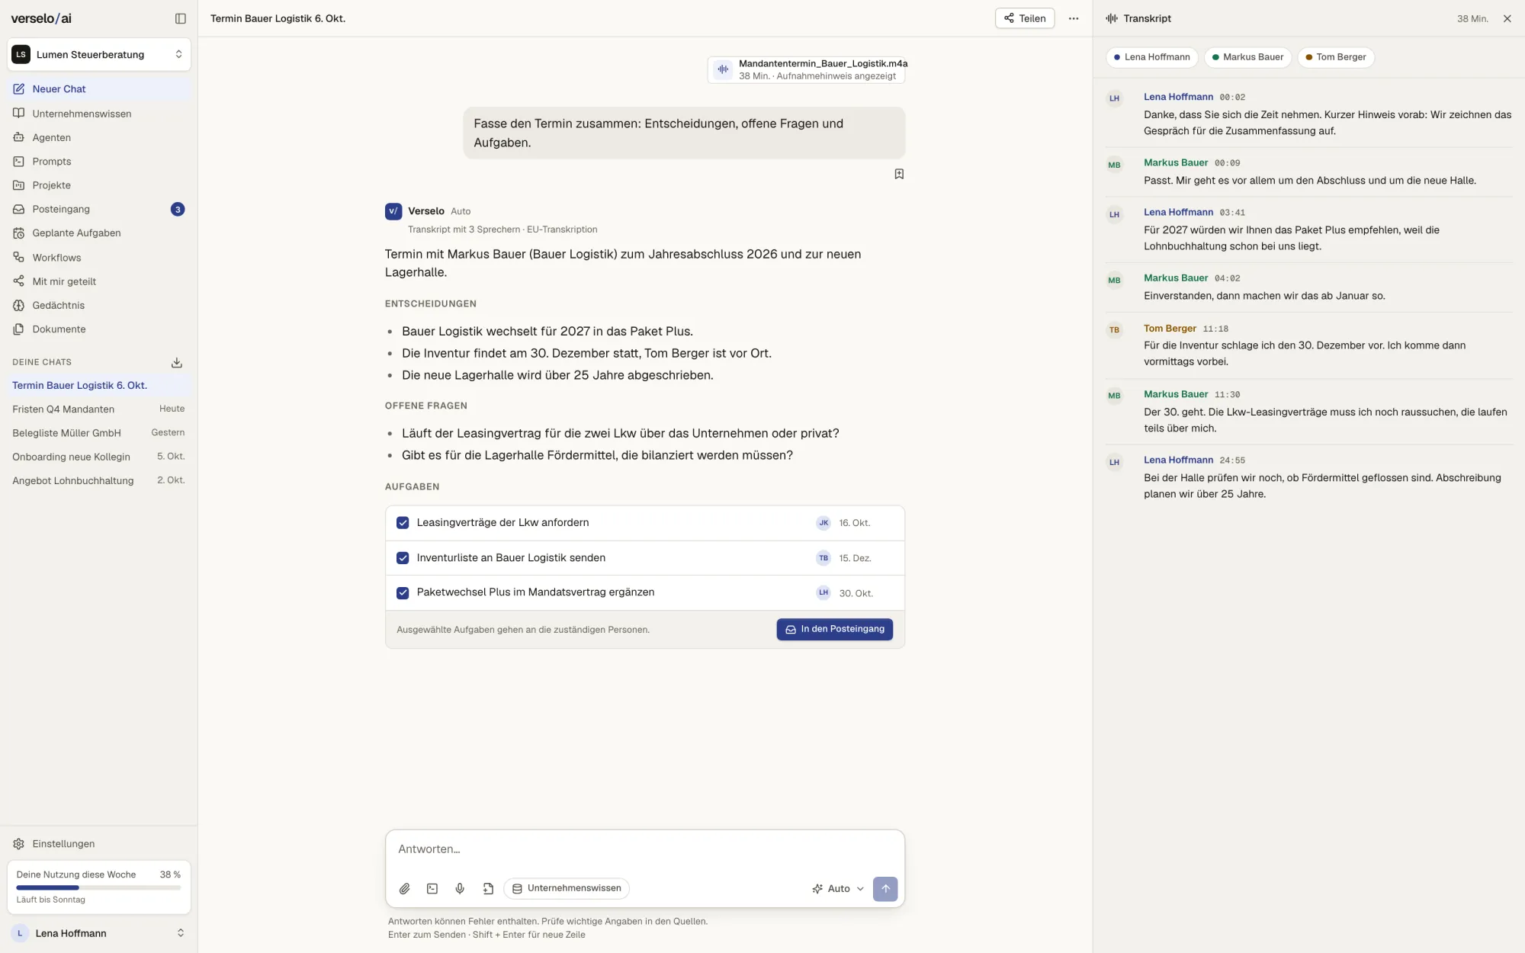Close the Transkript panel

coord(1507,18)
